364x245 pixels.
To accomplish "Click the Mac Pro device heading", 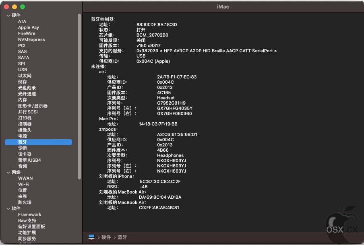I will [108, 119].
